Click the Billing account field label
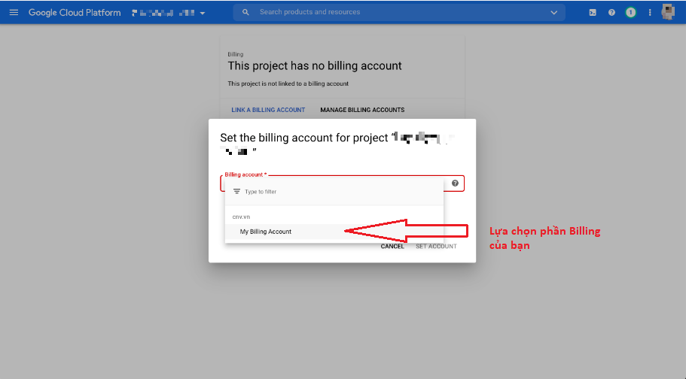The width and height of the screenshot is (686, 379). click(245, 174)
